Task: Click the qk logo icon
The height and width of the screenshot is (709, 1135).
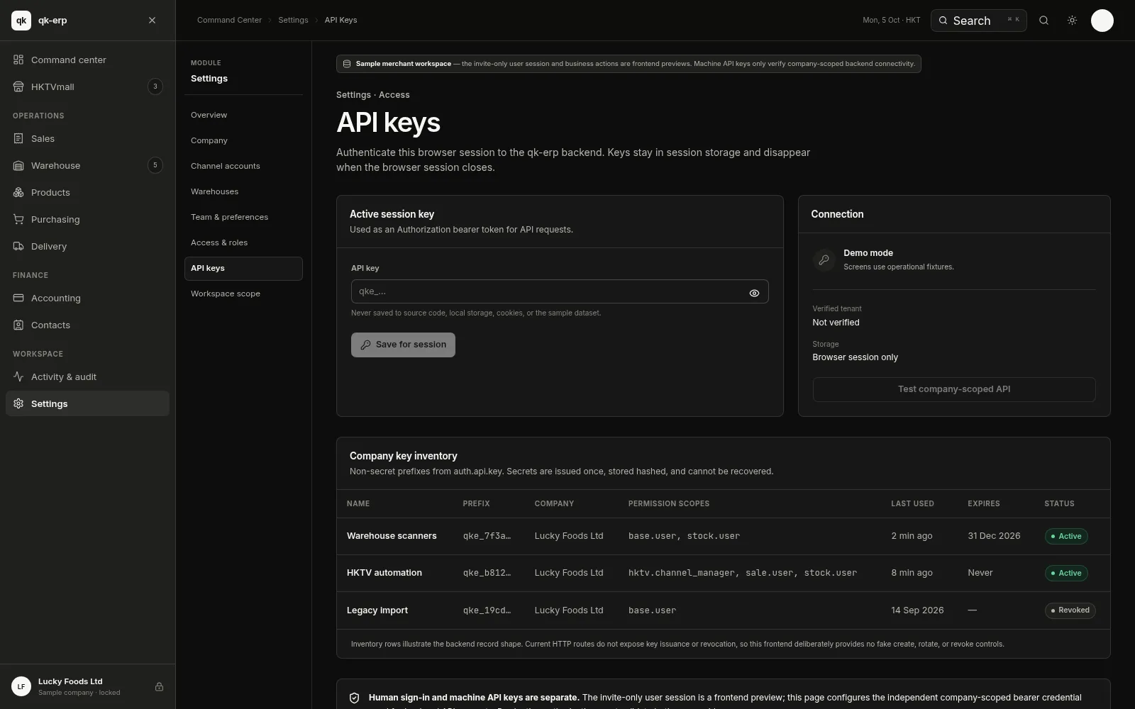Action: (x=21, y=21)
